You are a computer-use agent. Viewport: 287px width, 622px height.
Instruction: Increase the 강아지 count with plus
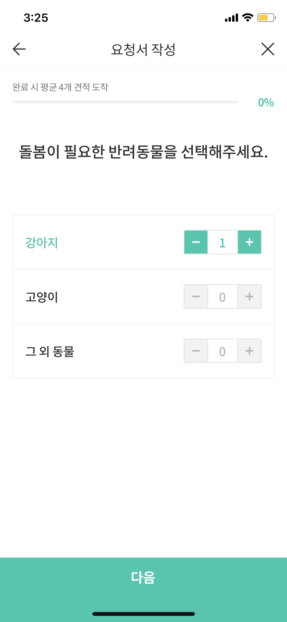click(249, 242)
